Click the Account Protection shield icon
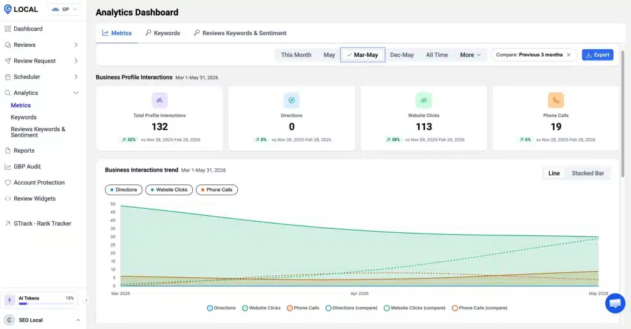The image size is (631, 329). 7,182
